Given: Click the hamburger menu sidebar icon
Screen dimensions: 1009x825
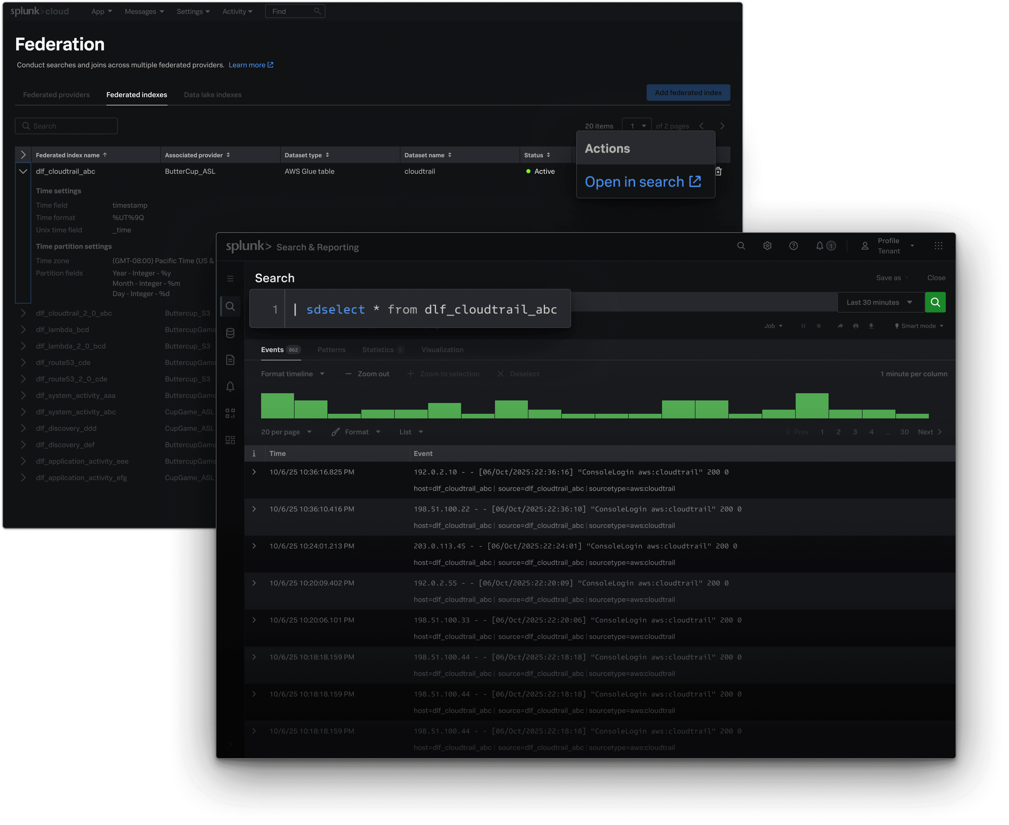Looking at the screenshot, I should 230,279.
